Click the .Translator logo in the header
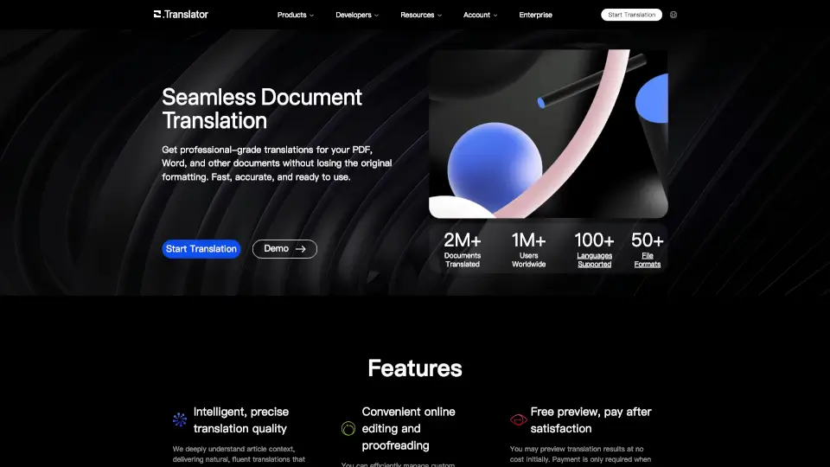The width and height of the screenshot is (830, 467). (x=181, y=15)
